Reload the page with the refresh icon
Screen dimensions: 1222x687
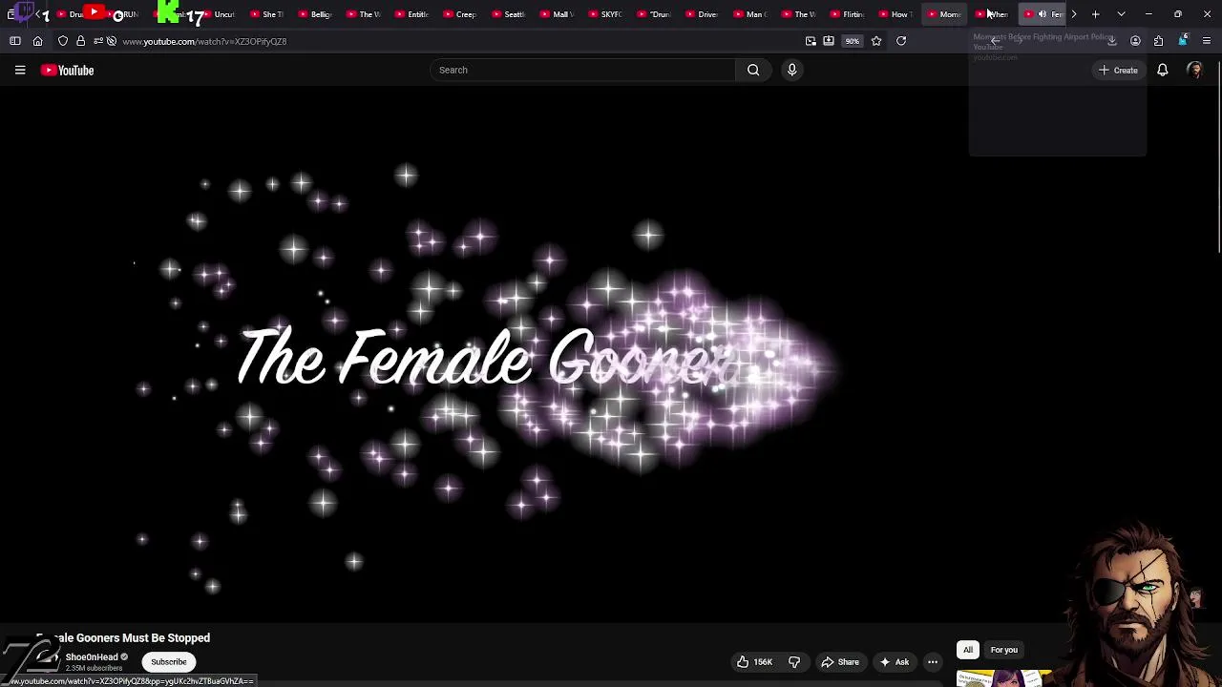click(x=901, y=41)
